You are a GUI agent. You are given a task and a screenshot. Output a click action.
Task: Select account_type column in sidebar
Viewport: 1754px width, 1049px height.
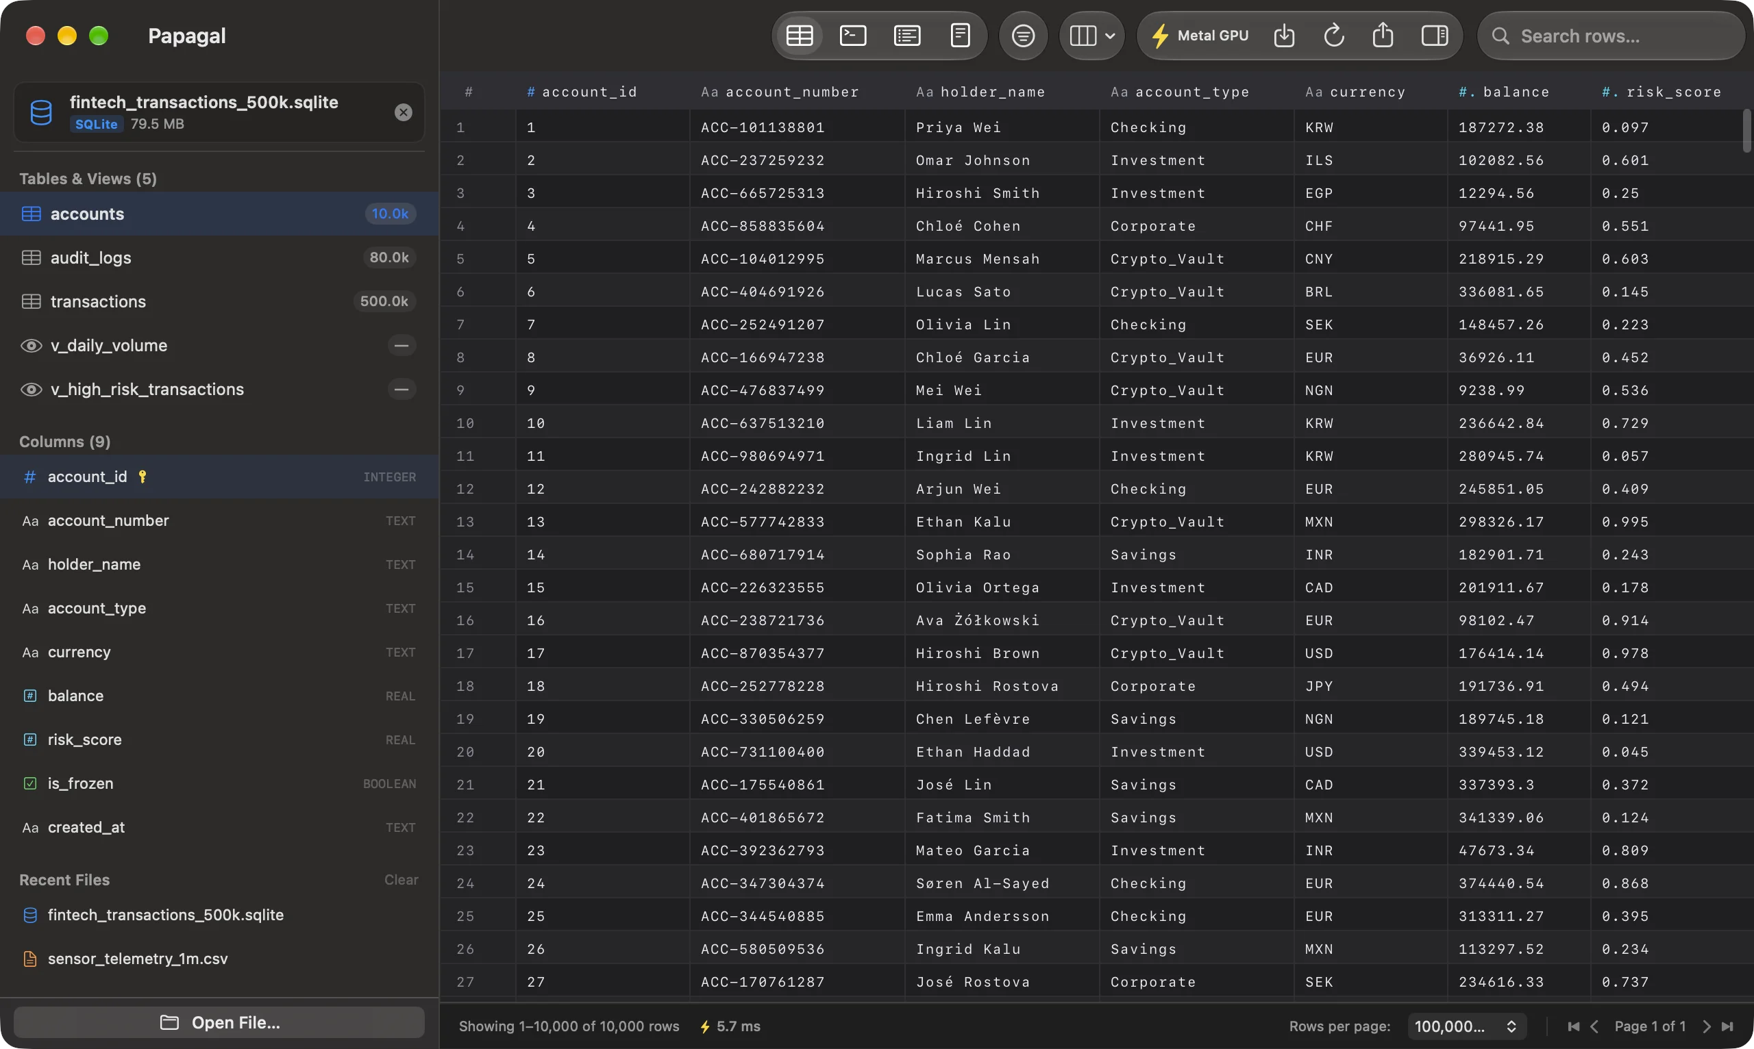coord(219,608)
